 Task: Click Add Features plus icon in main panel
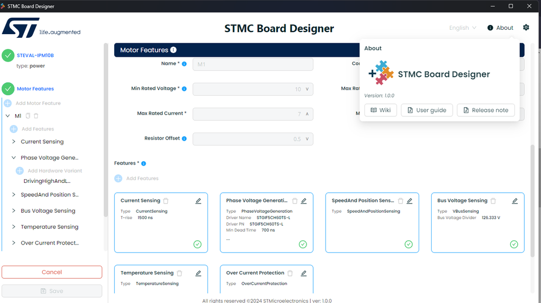point(119,178)
